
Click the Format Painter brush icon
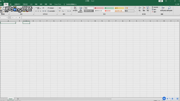coord(4,12)
